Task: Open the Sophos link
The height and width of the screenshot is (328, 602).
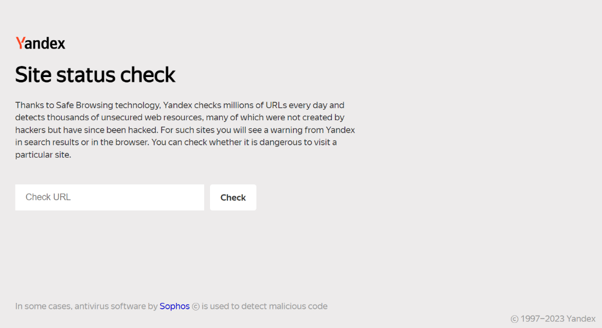Action: (x=174, y=306)
